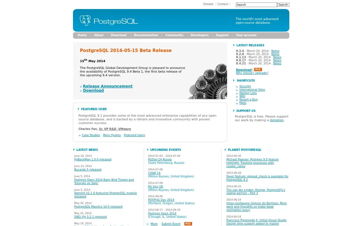362x226 pixels.
Task: Open the Report a Bug shortcut
Action: click(x=248, y=100)
